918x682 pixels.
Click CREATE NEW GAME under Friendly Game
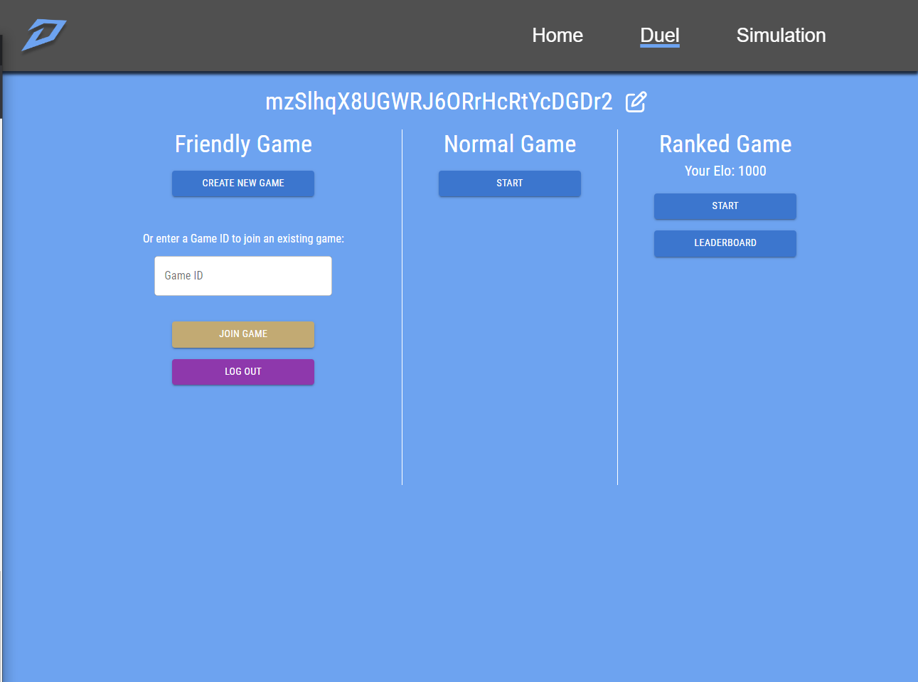pyautogui.click(x=242, y=183)
